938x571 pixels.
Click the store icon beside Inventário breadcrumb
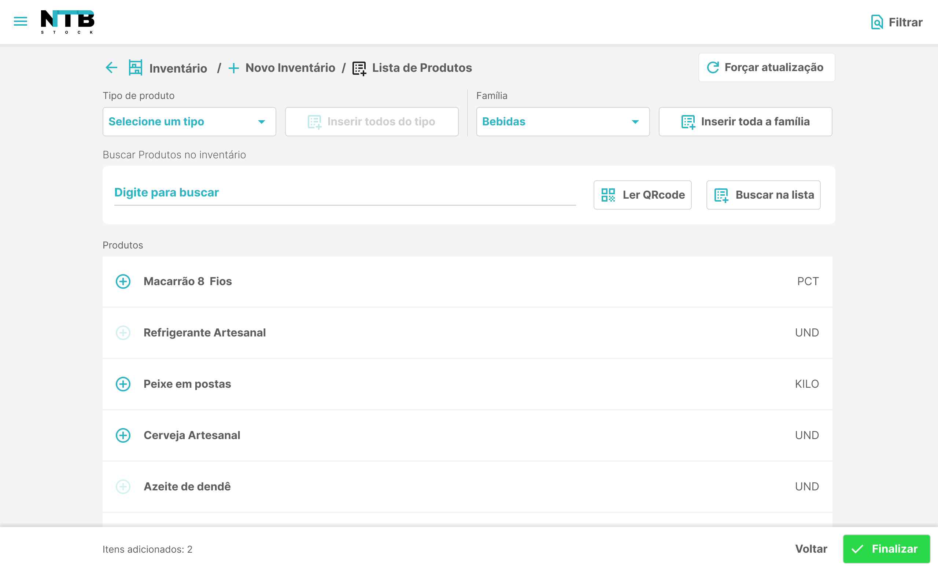pyautogui.click(x=136, y=68)
